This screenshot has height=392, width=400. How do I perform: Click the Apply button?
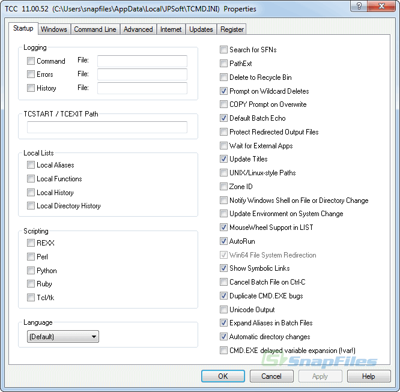click(x=320, y=376)
